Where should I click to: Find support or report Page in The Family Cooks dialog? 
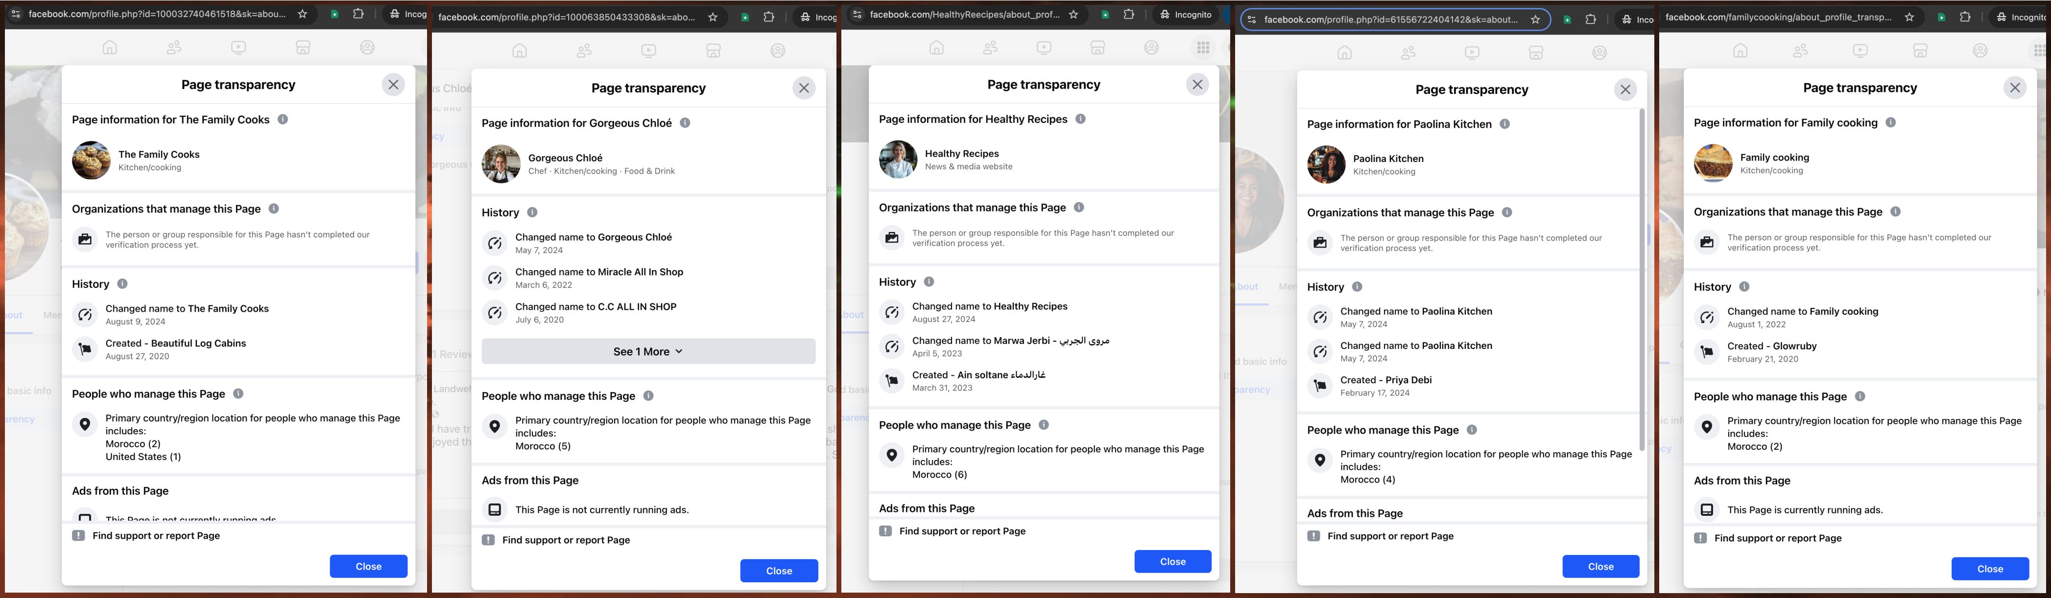point(156,536)
